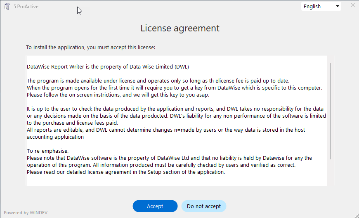Click the black arrow of the language selector
This screenshot has height=218, width=359.
tap(338, 7)
